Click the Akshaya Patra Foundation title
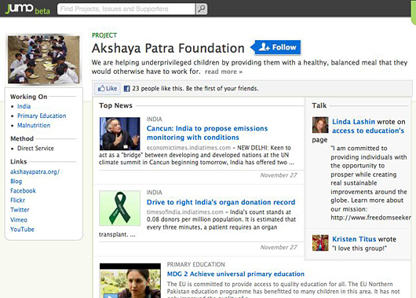The width and height of the screenshot is (416, 298). [168, 49]
